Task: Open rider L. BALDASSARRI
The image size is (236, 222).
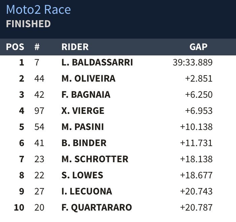Action: [97, 62]
